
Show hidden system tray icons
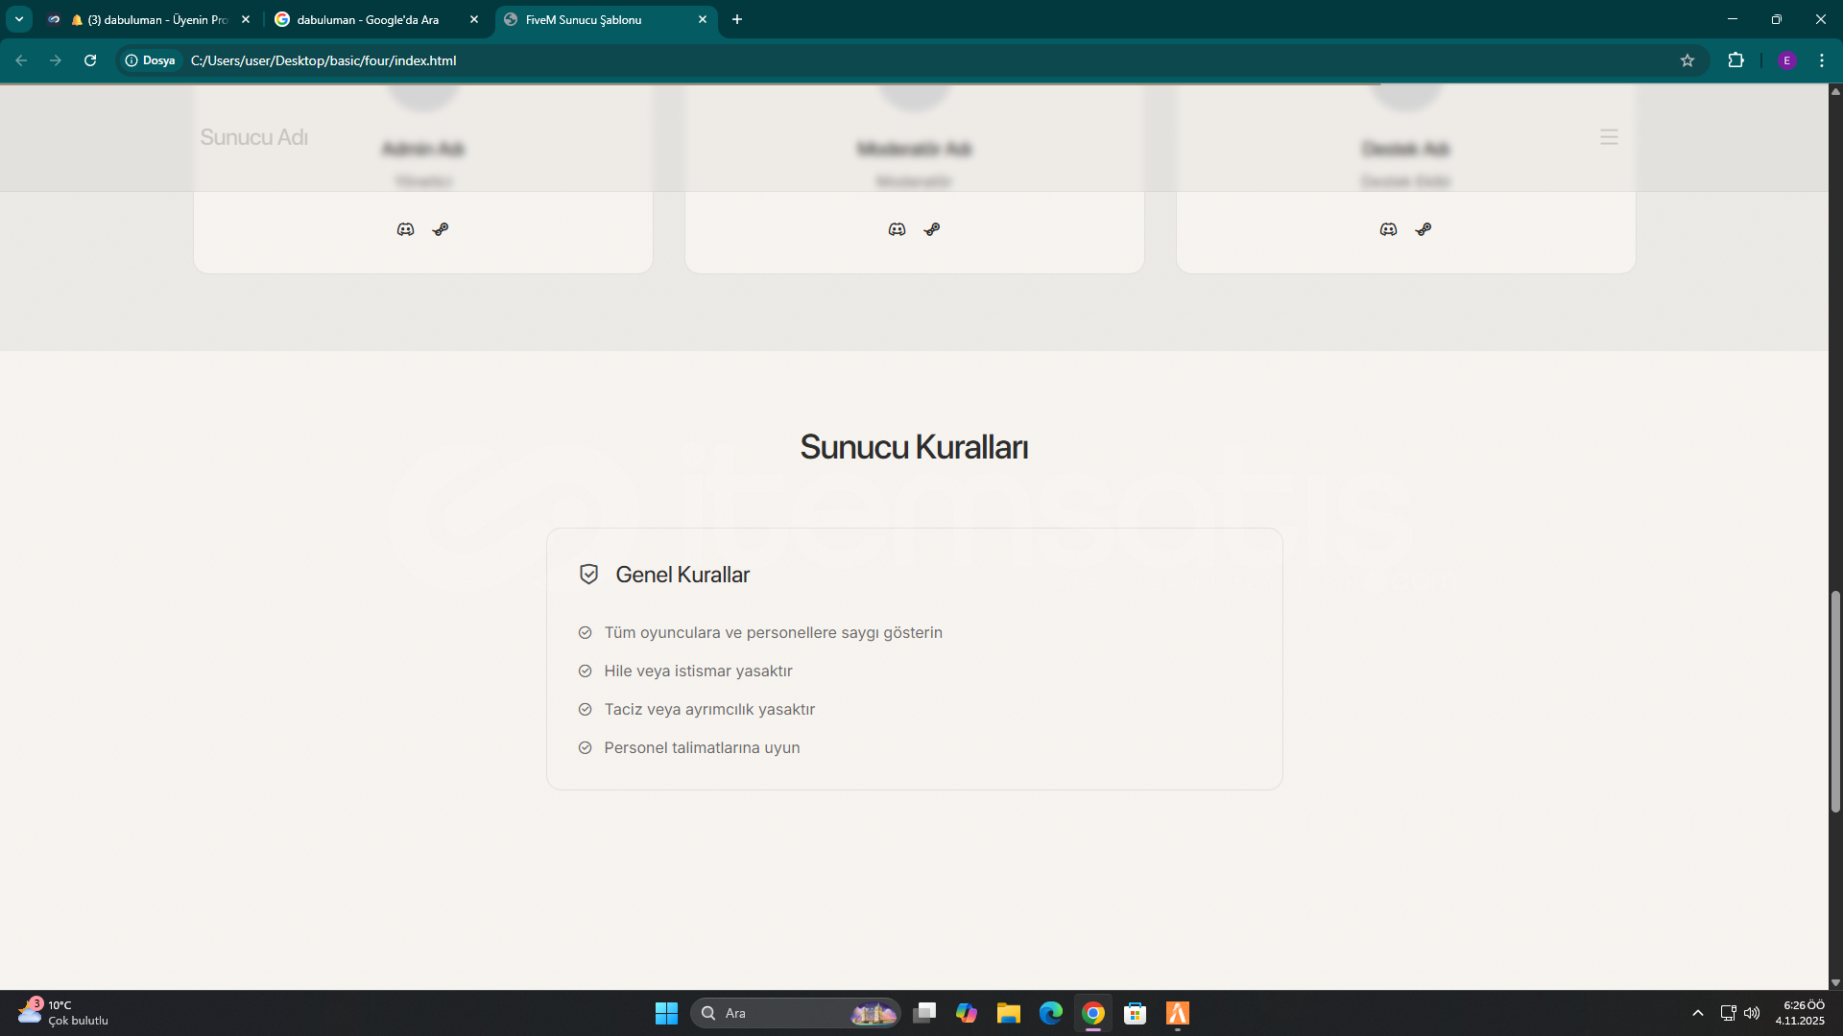coord(1697,1013)
